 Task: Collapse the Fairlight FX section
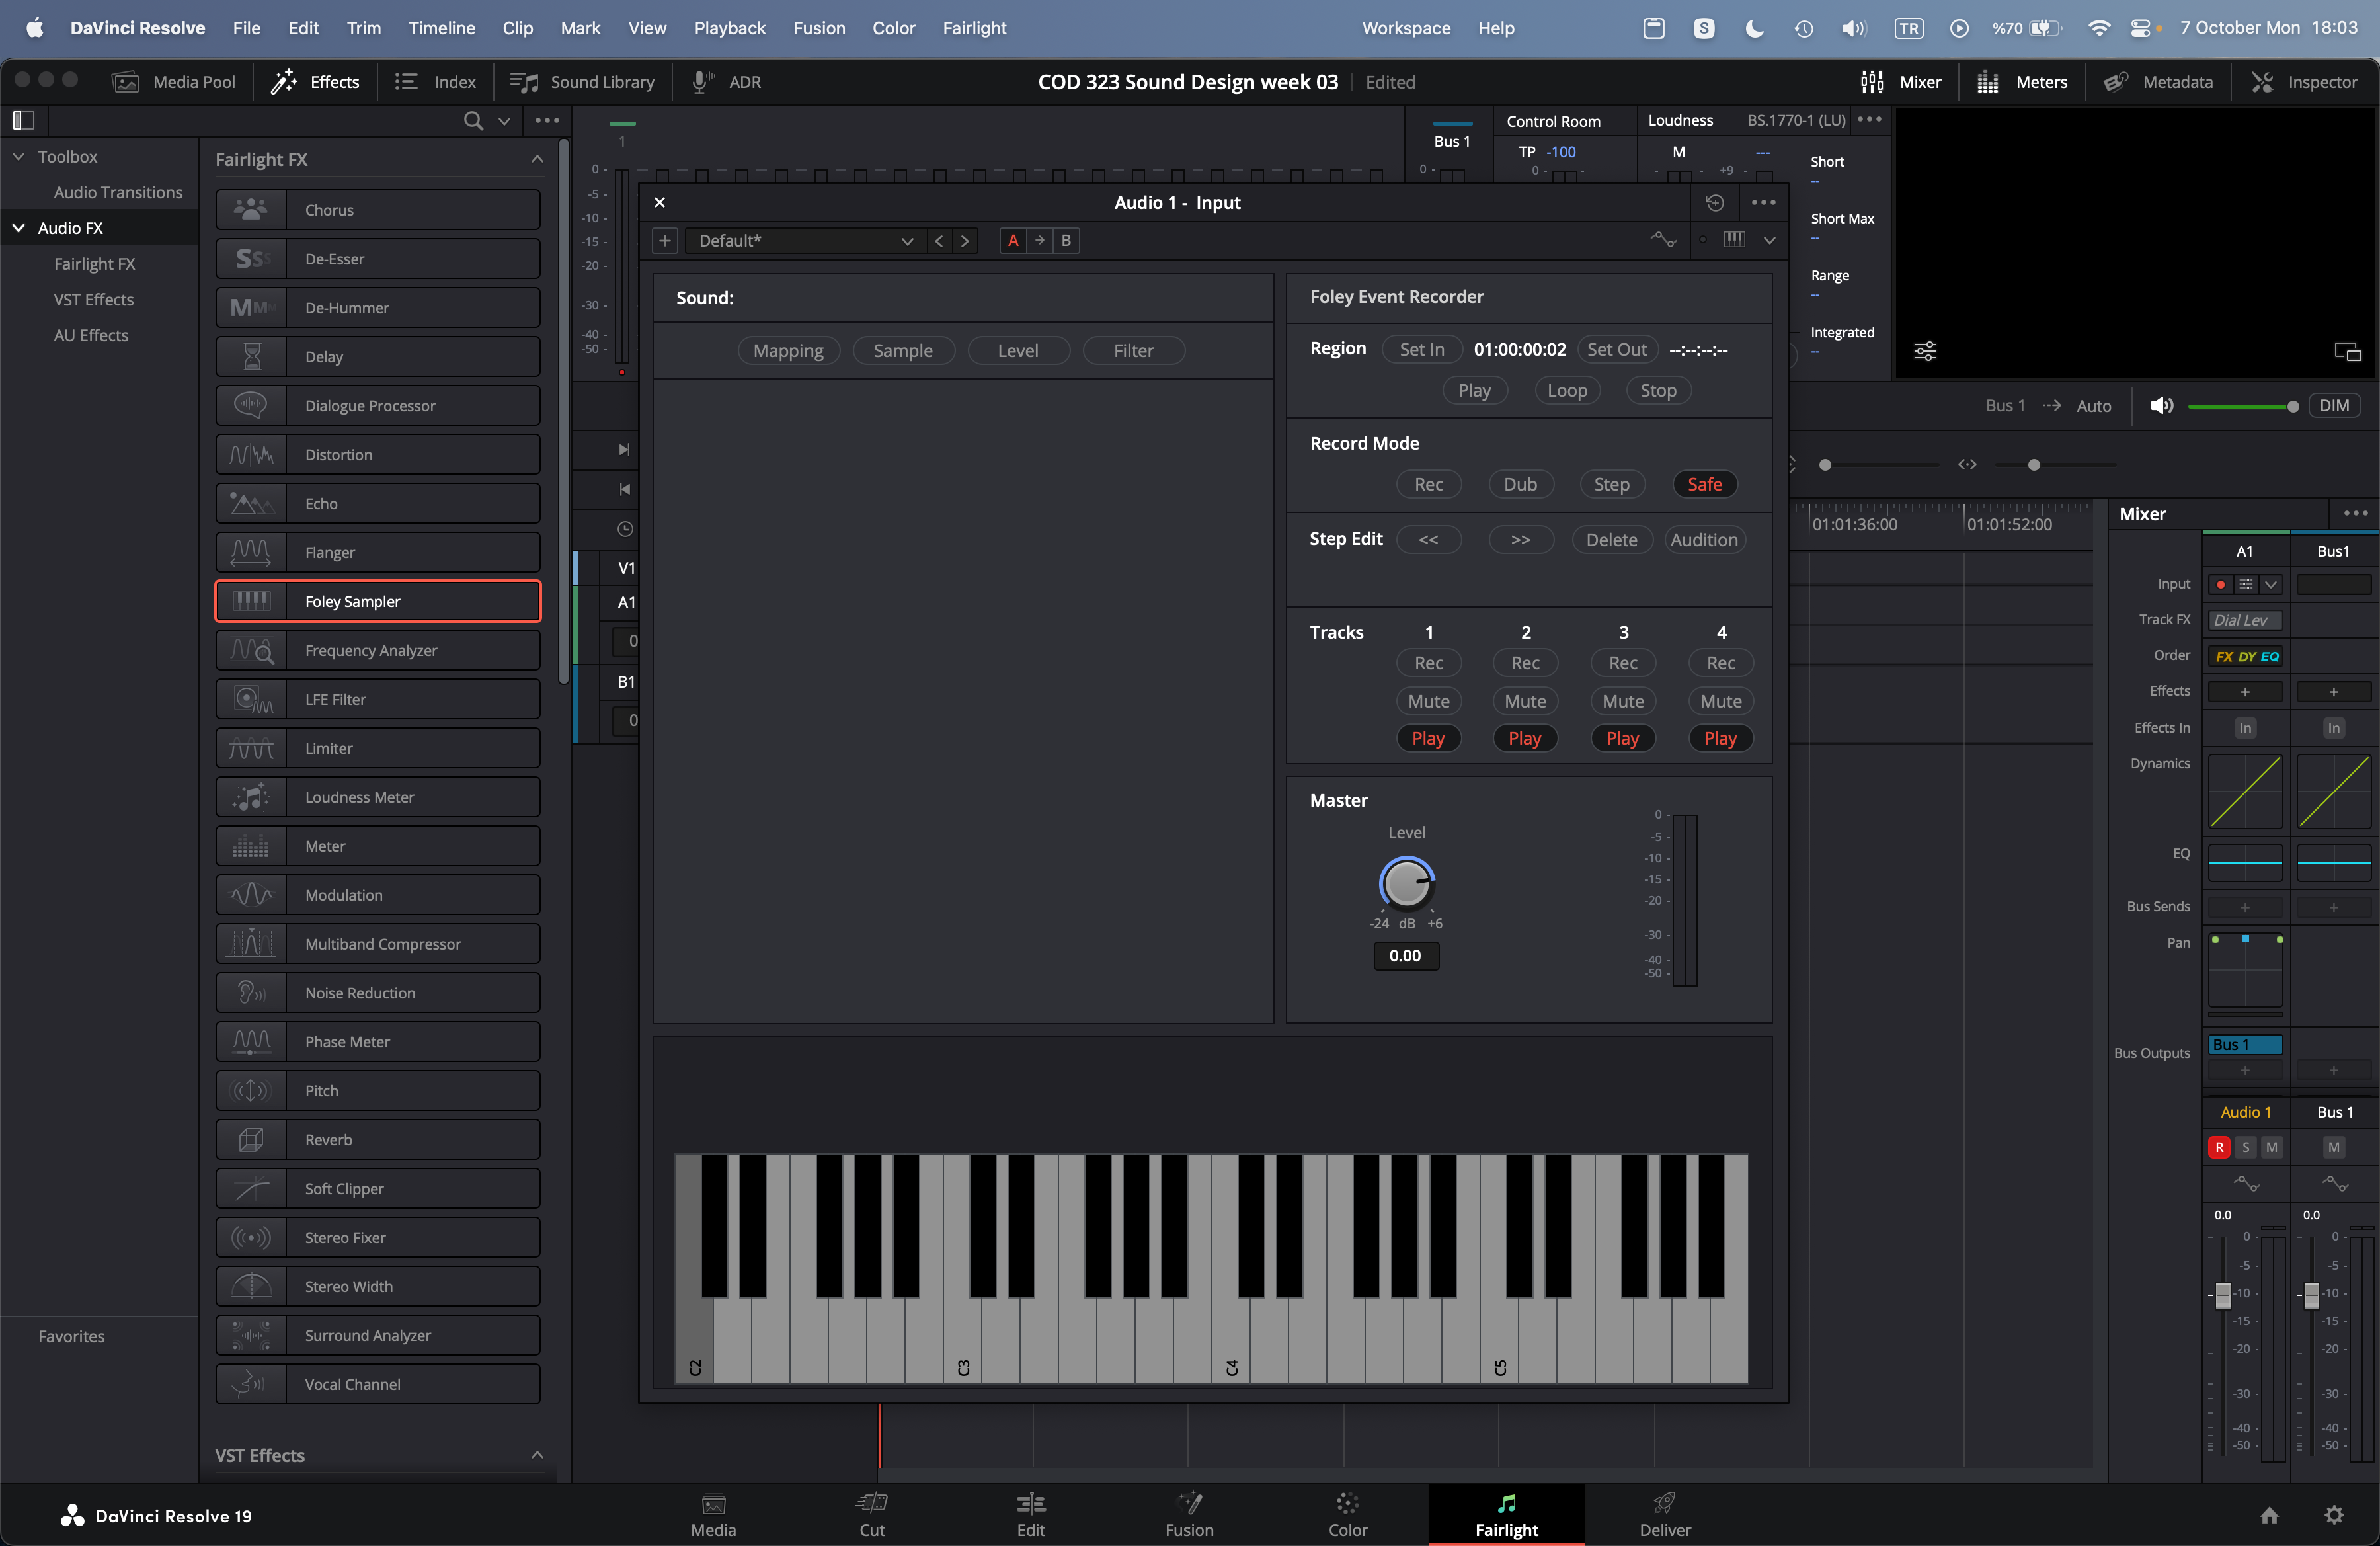[x=537, y=159]
